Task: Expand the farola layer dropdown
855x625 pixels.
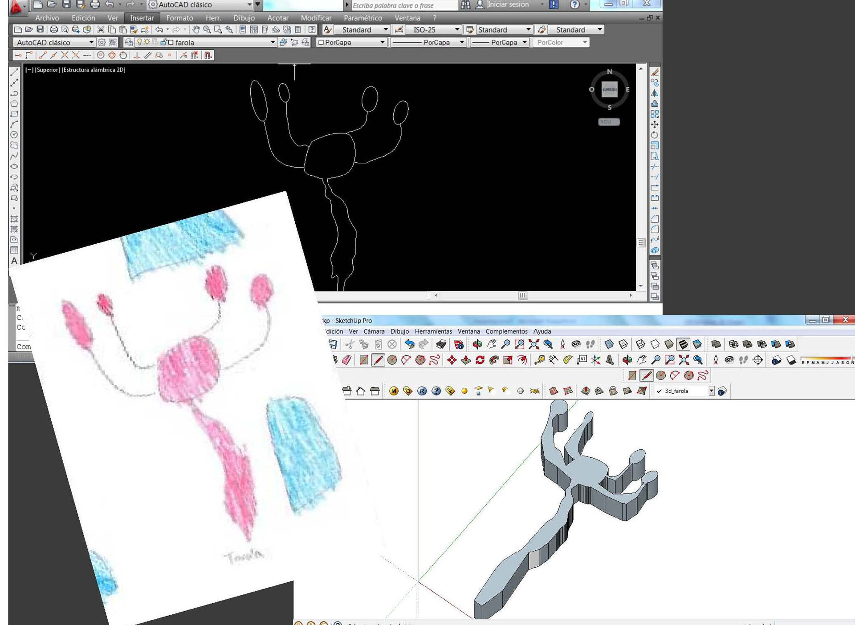Action: [x=273, y=42]
